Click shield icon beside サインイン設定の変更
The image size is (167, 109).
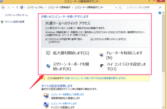pos(2,22)
